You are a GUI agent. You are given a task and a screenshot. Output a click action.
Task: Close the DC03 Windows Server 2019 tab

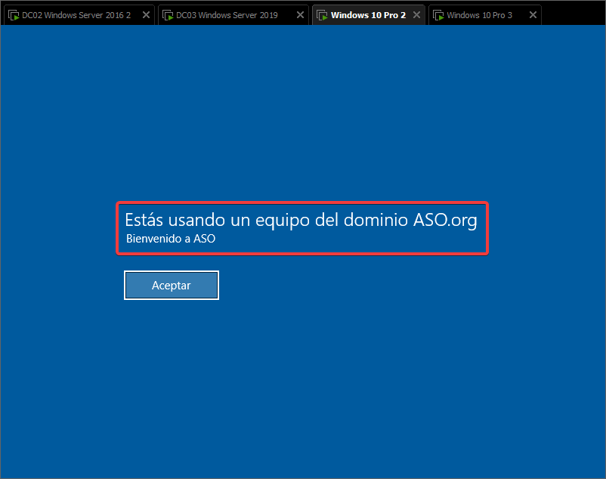click(300, 15)
